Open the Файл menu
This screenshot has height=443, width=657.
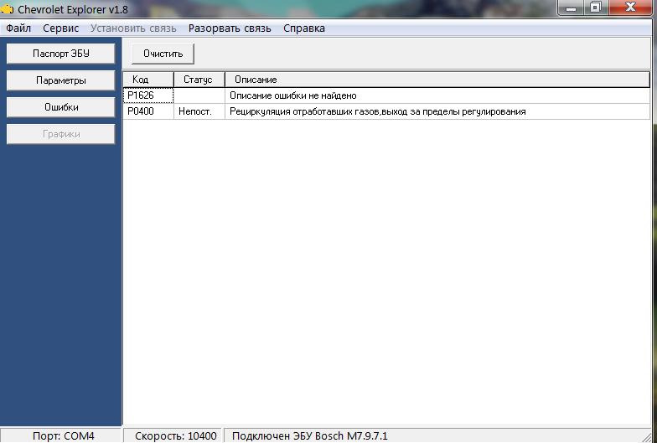pos(18,28)
